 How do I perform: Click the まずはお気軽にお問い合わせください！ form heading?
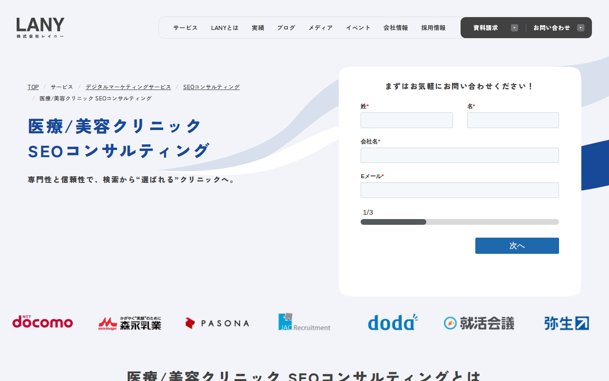click(460, 86)
